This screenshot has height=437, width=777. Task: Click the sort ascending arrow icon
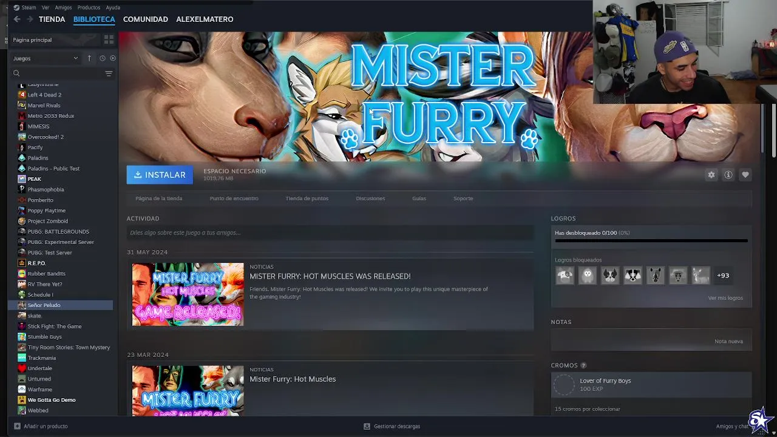pyautogui.click(x=89, y=58)
